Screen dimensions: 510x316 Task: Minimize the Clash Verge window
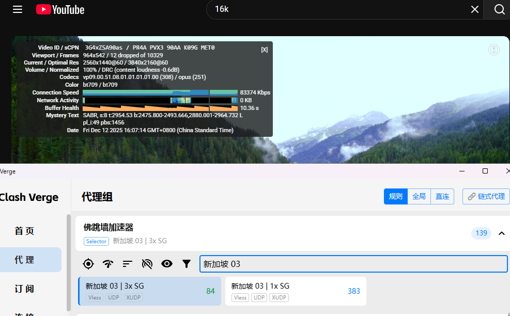pyautogui.click(x=462, y=171)
